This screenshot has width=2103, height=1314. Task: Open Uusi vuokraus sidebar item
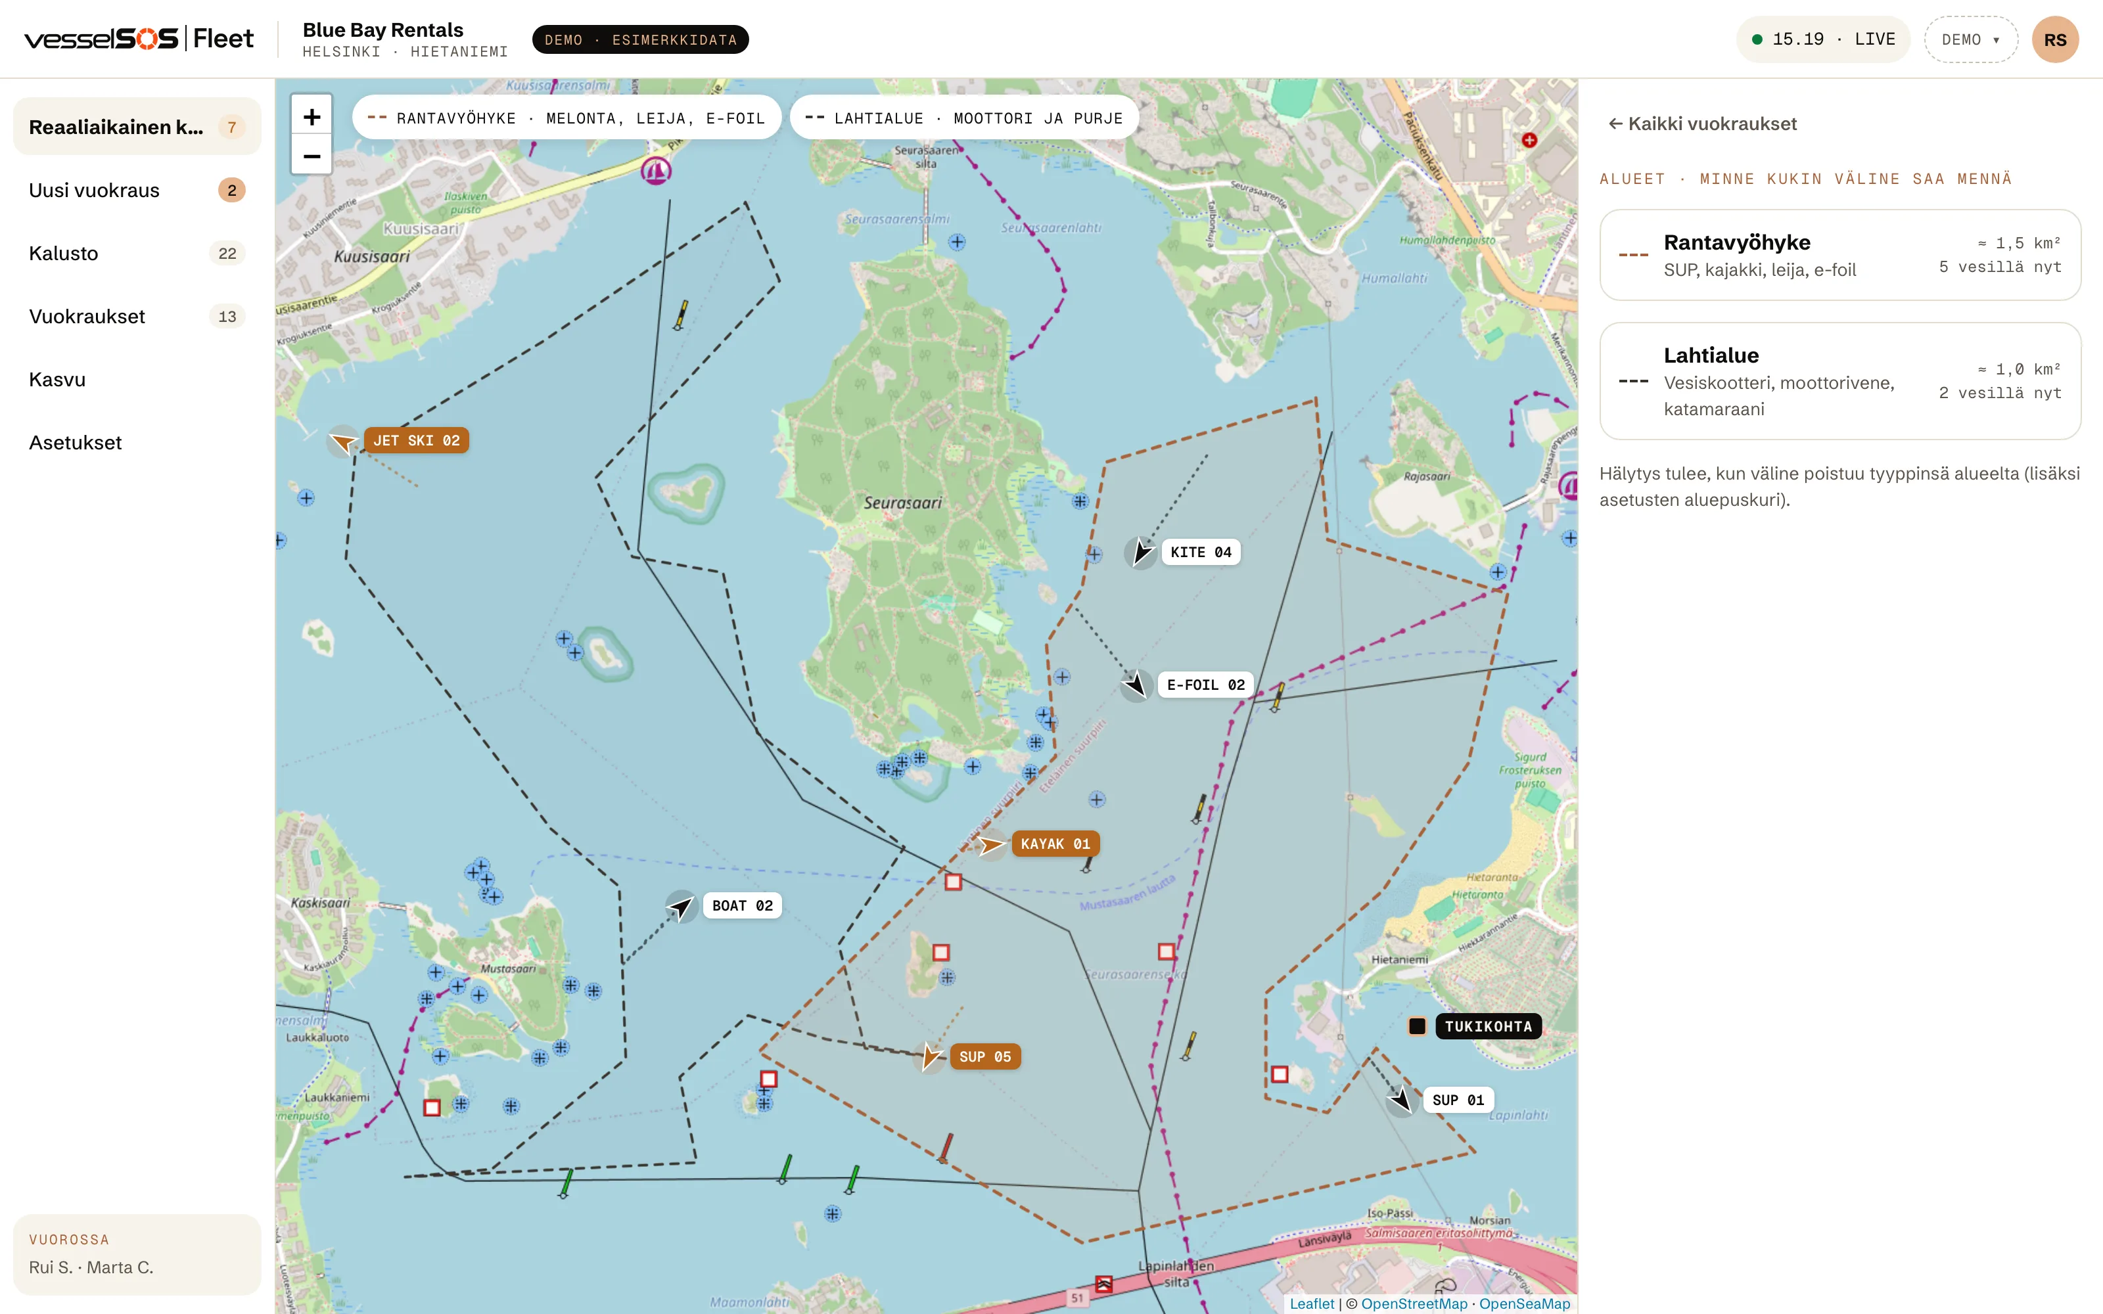pyautogui.click(x=137, y=191)
